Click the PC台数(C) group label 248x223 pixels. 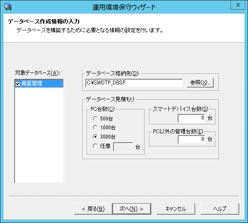click(x=102, y=109)
